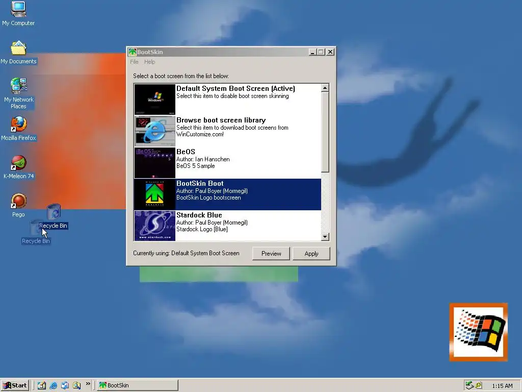Click the boot screen list scrollbar thumb
The height and width of the screenshot is (392, 522).
coord(325,132)
